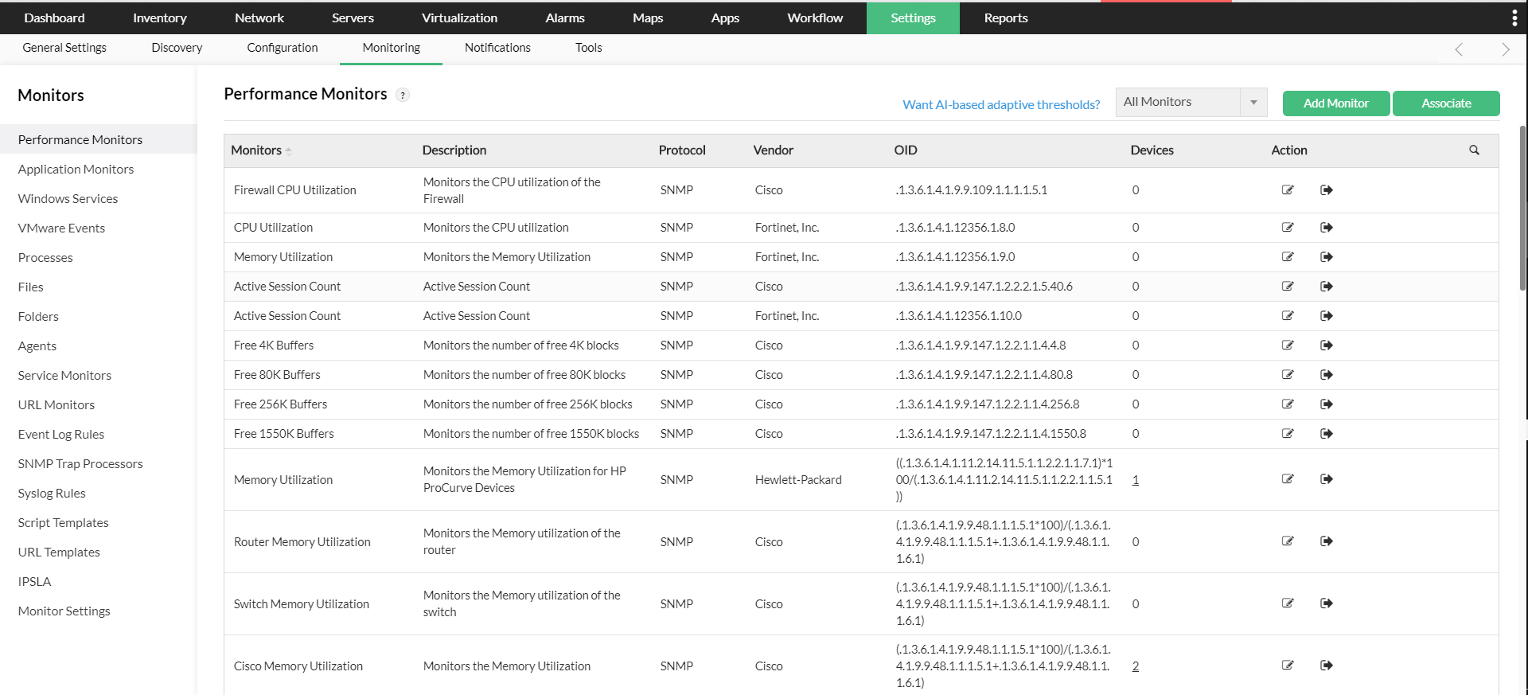Screen dimensions: 1528x695
Task: Select SNMP Trap Processors in sidebar
Action: pyautogui.click(x=80, y=464)
